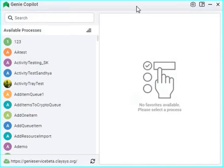Open the ActivityTestSandhya process
223x167 pixels.
coord(48,73)
